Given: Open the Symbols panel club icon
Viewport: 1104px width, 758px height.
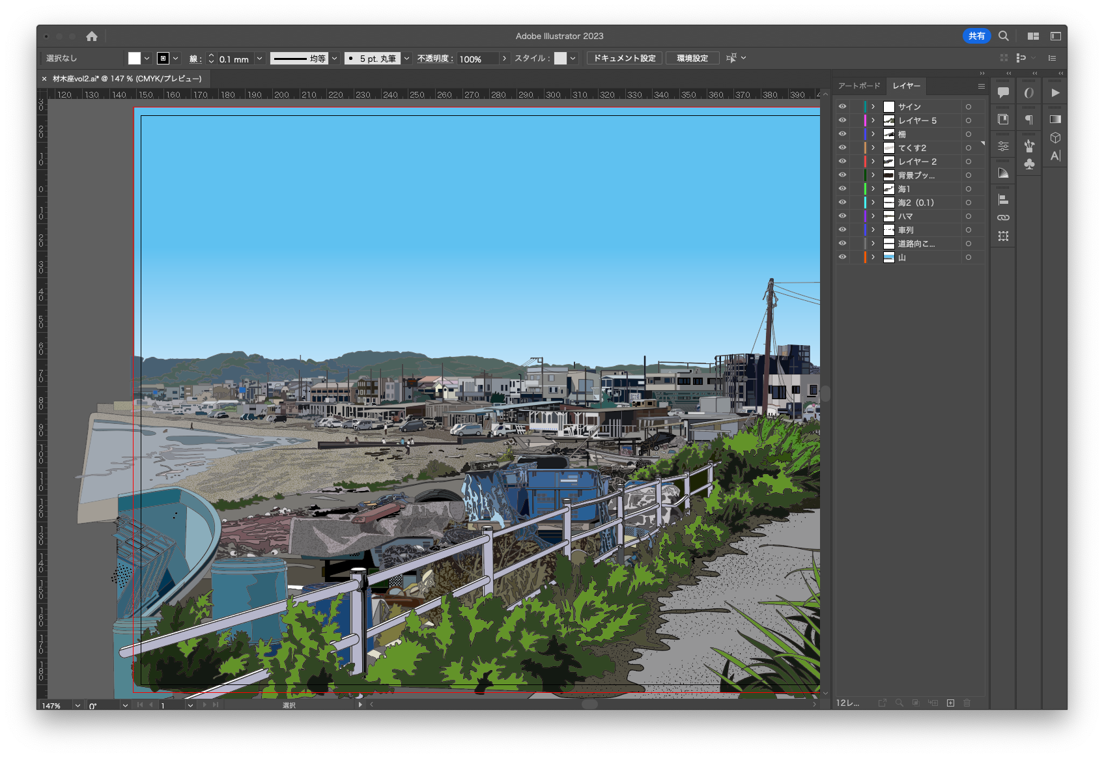Looking at the screenshot, I should pos(1029,164).
